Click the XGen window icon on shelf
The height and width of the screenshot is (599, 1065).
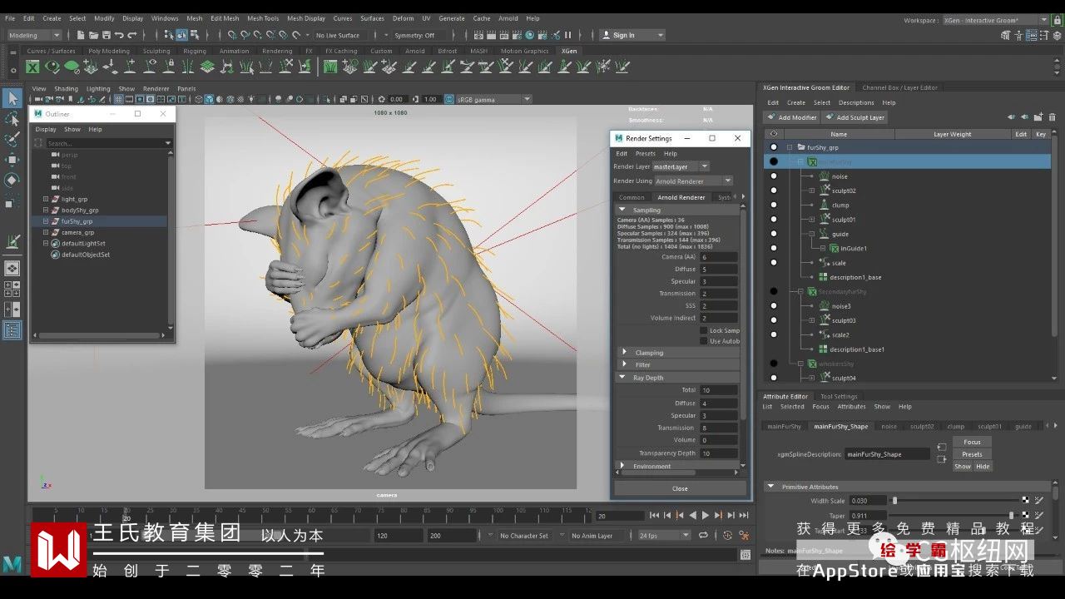(x=32, y=67)
